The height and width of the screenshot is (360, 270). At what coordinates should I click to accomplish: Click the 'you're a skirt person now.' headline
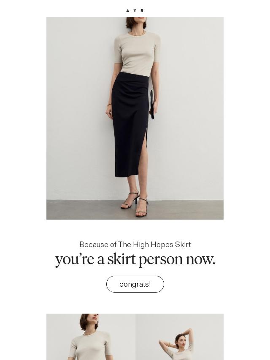135,259
